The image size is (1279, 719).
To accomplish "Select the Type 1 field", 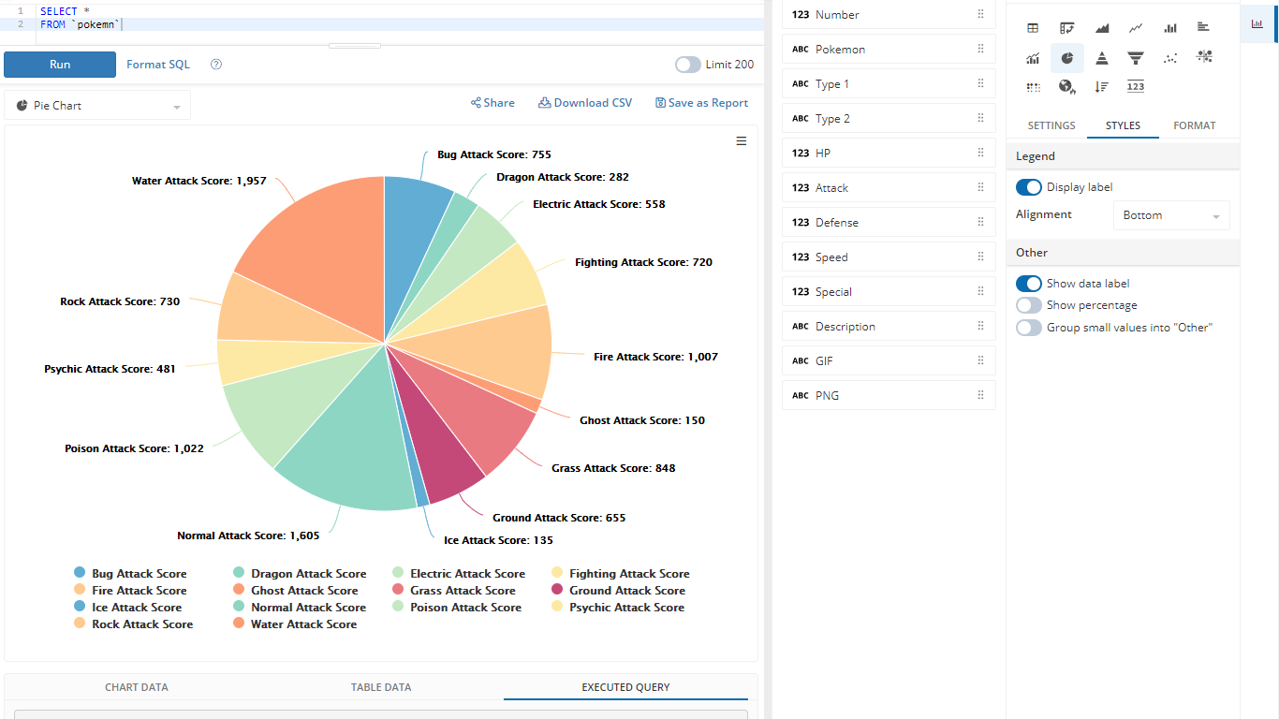I will (x=889, y=84).
